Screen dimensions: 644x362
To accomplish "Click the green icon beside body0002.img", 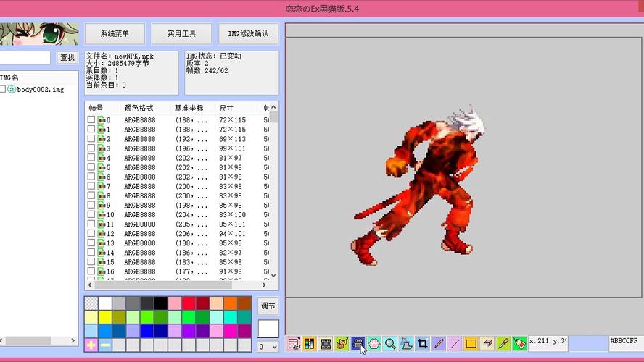I will pos(12,89).
